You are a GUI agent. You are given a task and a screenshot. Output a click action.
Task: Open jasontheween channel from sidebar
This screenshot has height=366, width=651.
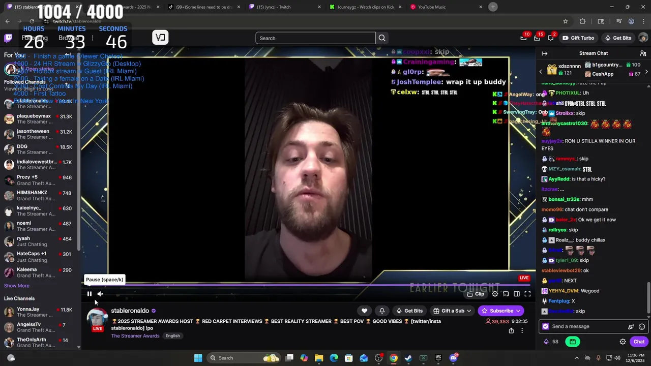39,134
